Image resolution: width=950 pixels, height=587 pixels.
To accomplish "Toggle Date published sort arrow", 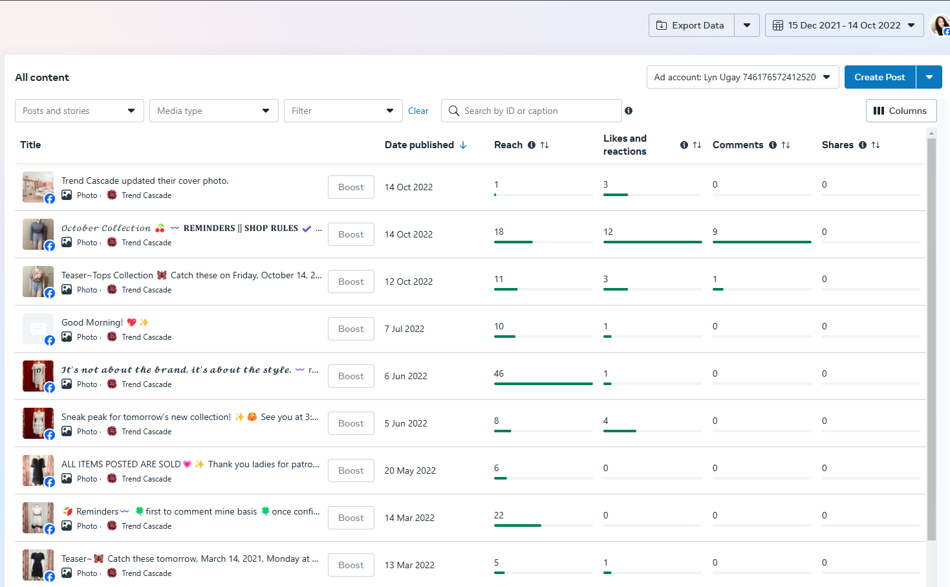I will coord(463,145).
